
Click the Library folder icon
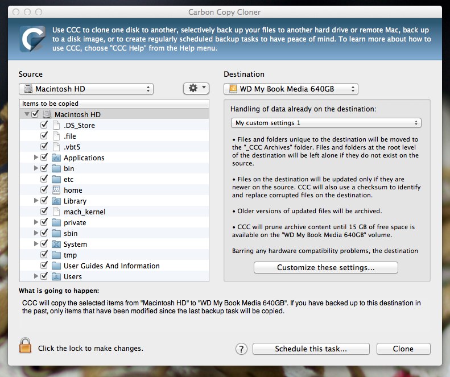pos(56,201)
